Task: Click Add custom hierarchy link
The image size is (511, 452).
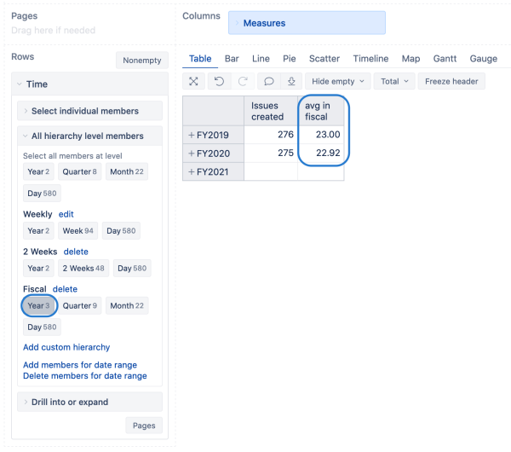Action: pos(66,347)
